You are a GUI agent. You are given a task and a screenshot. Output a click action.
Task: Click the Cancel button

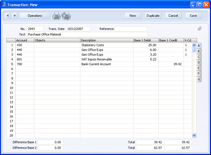point(173,16)
